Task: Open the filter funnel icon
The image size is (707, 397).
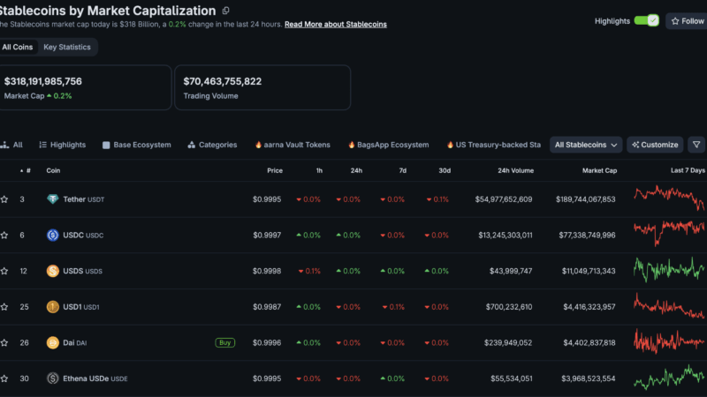Action: [696, 145]
